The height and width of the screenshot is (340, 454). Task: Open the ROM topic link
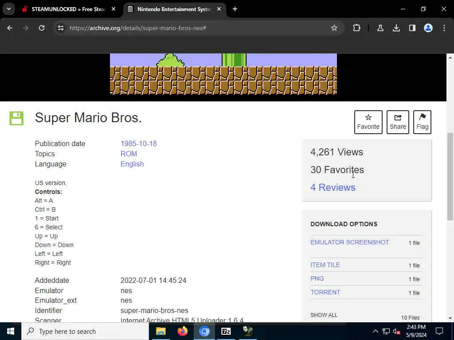point(129,154)
